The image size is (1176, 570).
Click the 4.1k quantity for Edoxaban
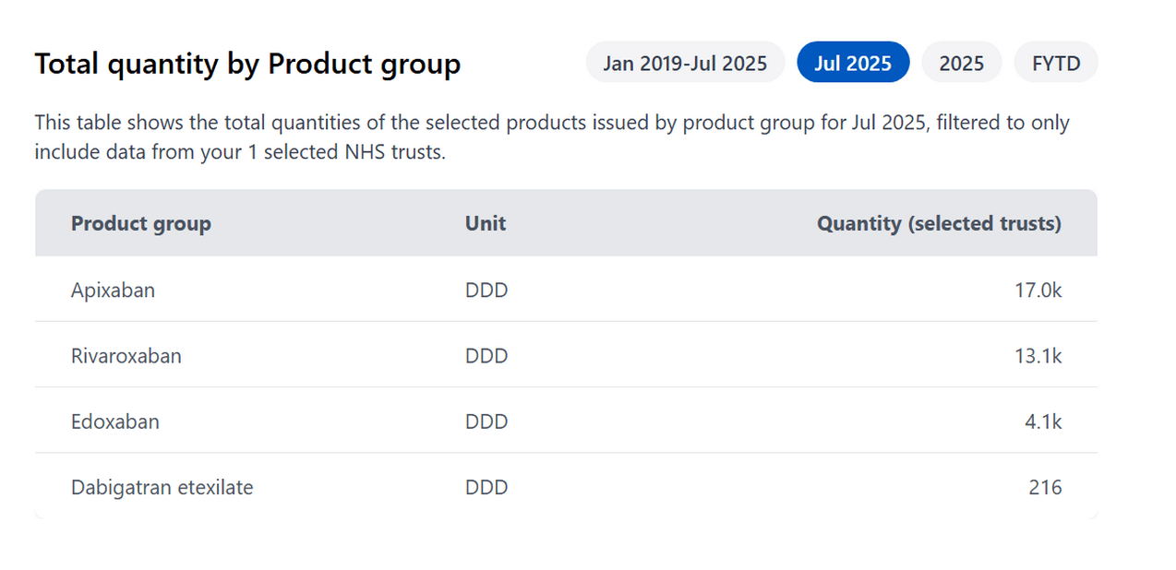pyautogui.click(x=1043, y=422)
